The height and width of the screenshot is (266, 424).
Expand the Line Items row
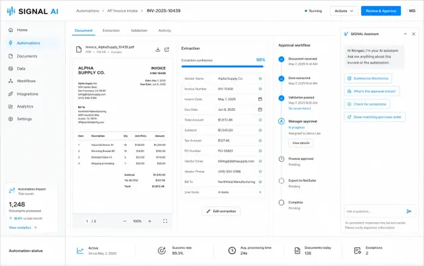point(223,192)
